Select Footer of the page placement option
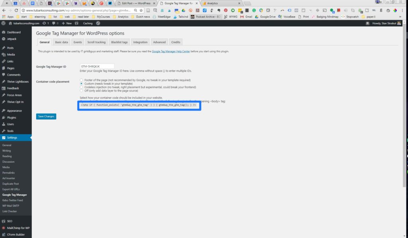This screenshot has width=408, height=238. (x=81, y=80)
